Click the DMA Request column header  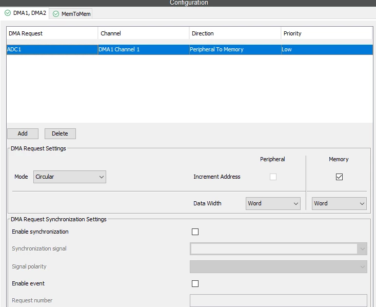tap(52, 33)
